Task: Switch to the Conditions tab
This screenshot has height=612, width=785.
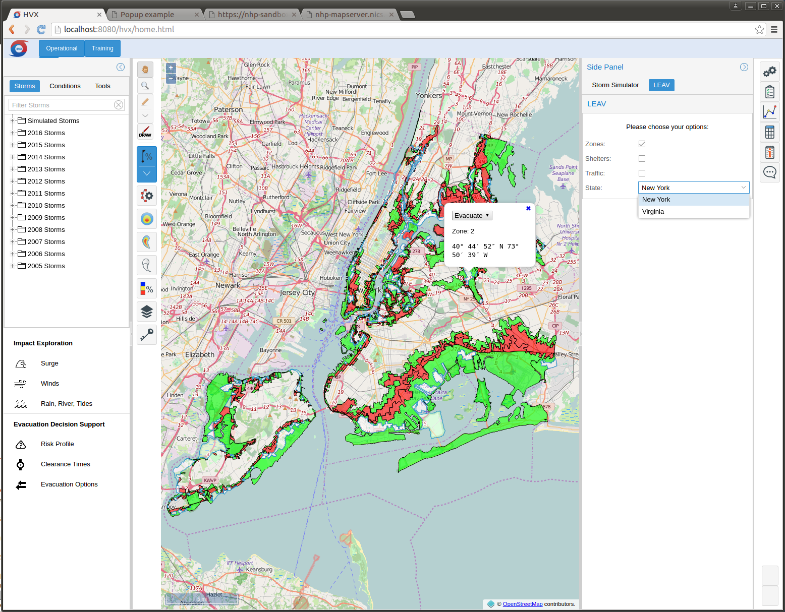Action: click(x=65, y=86)
